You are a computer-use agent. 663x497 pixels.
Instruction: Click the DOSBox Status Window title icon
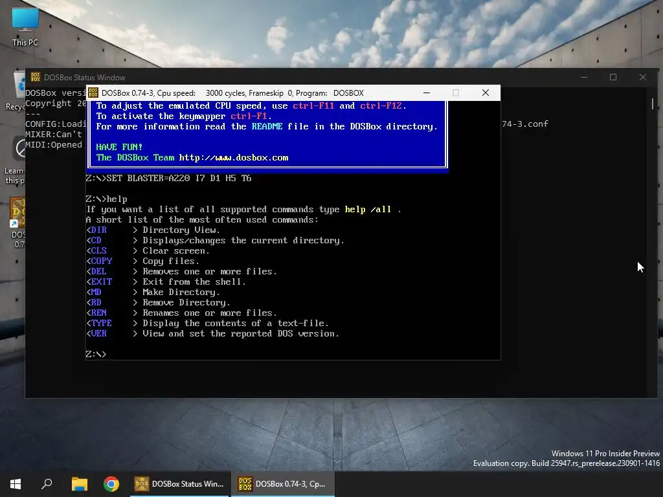[x=36, y=78]
